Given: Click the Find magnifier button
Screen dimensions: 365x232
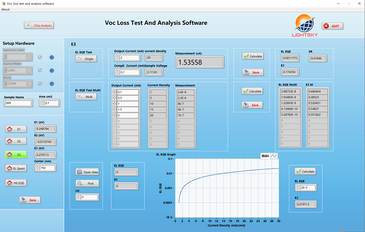Looking at the screenshot, I should coord(87,183).
